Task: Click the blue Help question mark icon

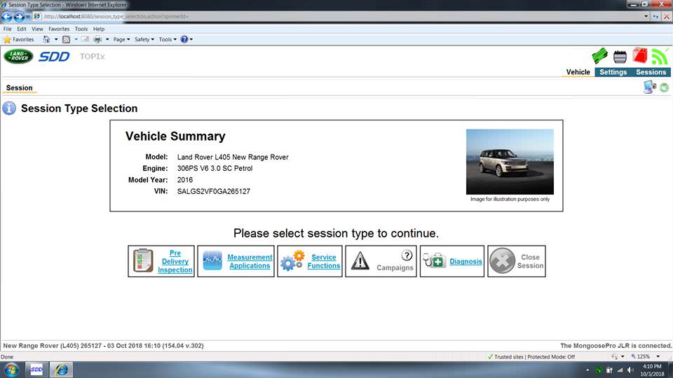Action: coord(184,39)
